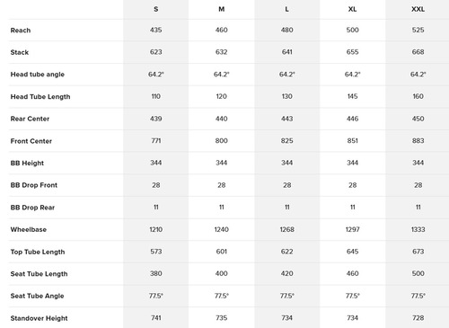Click the Wheelbase row label
Viewport: 449px width, 328px height.
click(29, 230)
